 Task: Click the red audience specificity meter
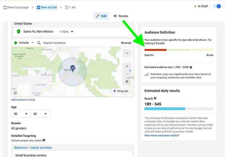(x=155, y=50)
